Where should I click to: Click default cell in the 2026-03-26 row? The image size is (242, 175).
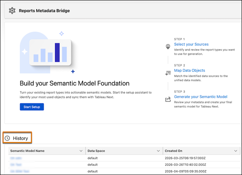93,165
